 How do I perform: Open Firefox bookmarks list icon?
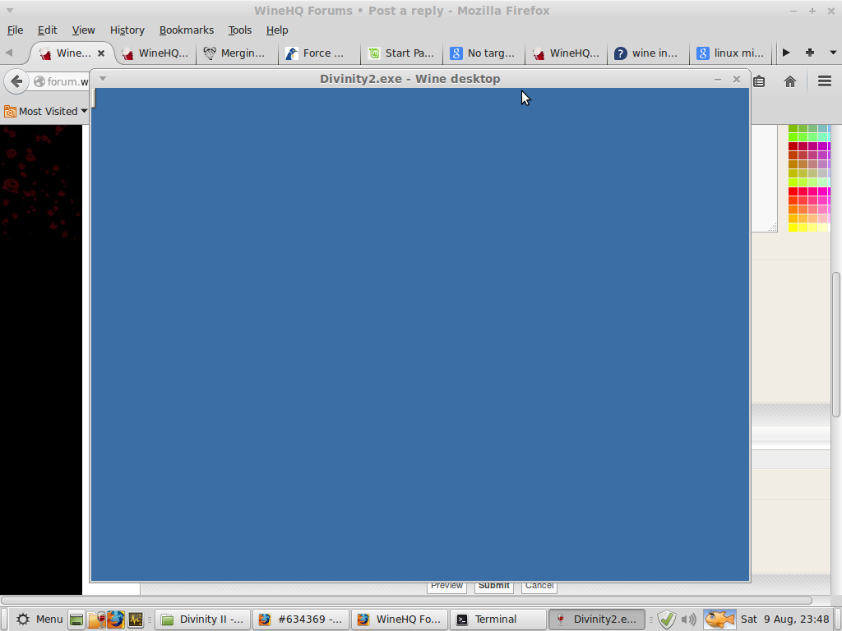[759, 81]
